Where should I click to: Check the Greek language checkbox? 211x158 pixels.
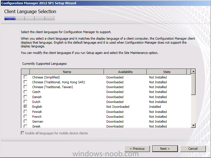click(25, 126)
